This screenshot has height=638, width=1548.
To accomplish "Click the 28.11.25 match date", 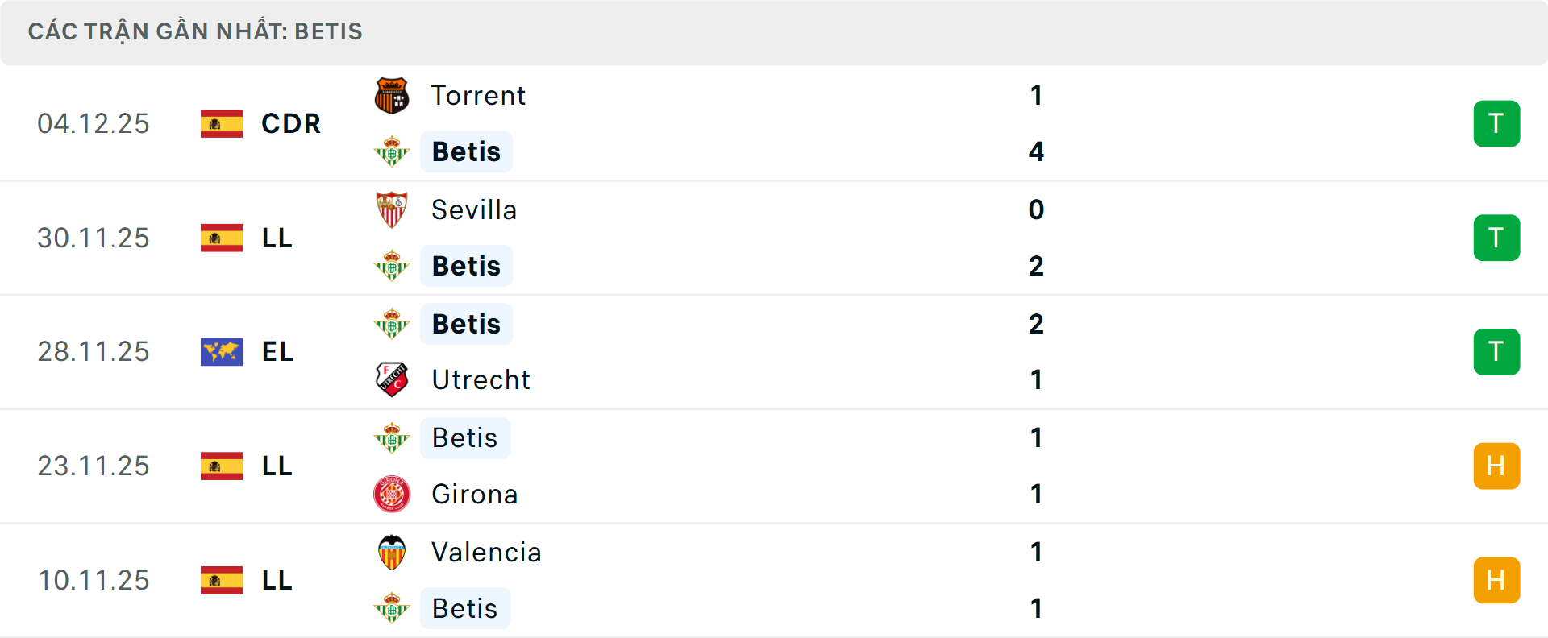I will tap(94, 352).
